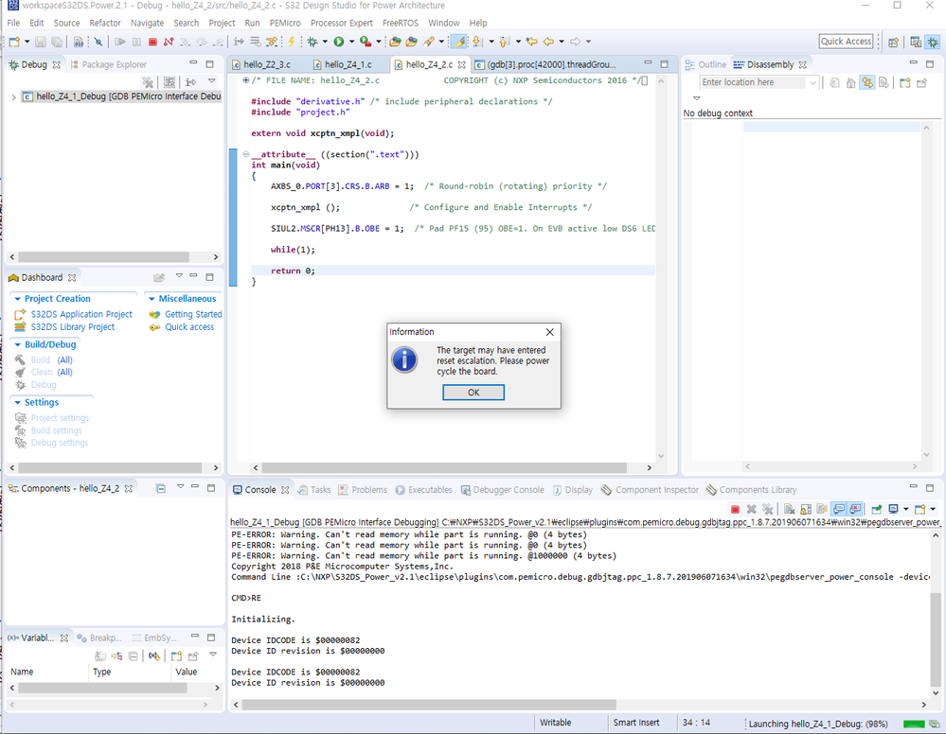Viewport: 946px width, 734px height.
Task: Click the Pin Console icon
Action: (x=877, y=509)
